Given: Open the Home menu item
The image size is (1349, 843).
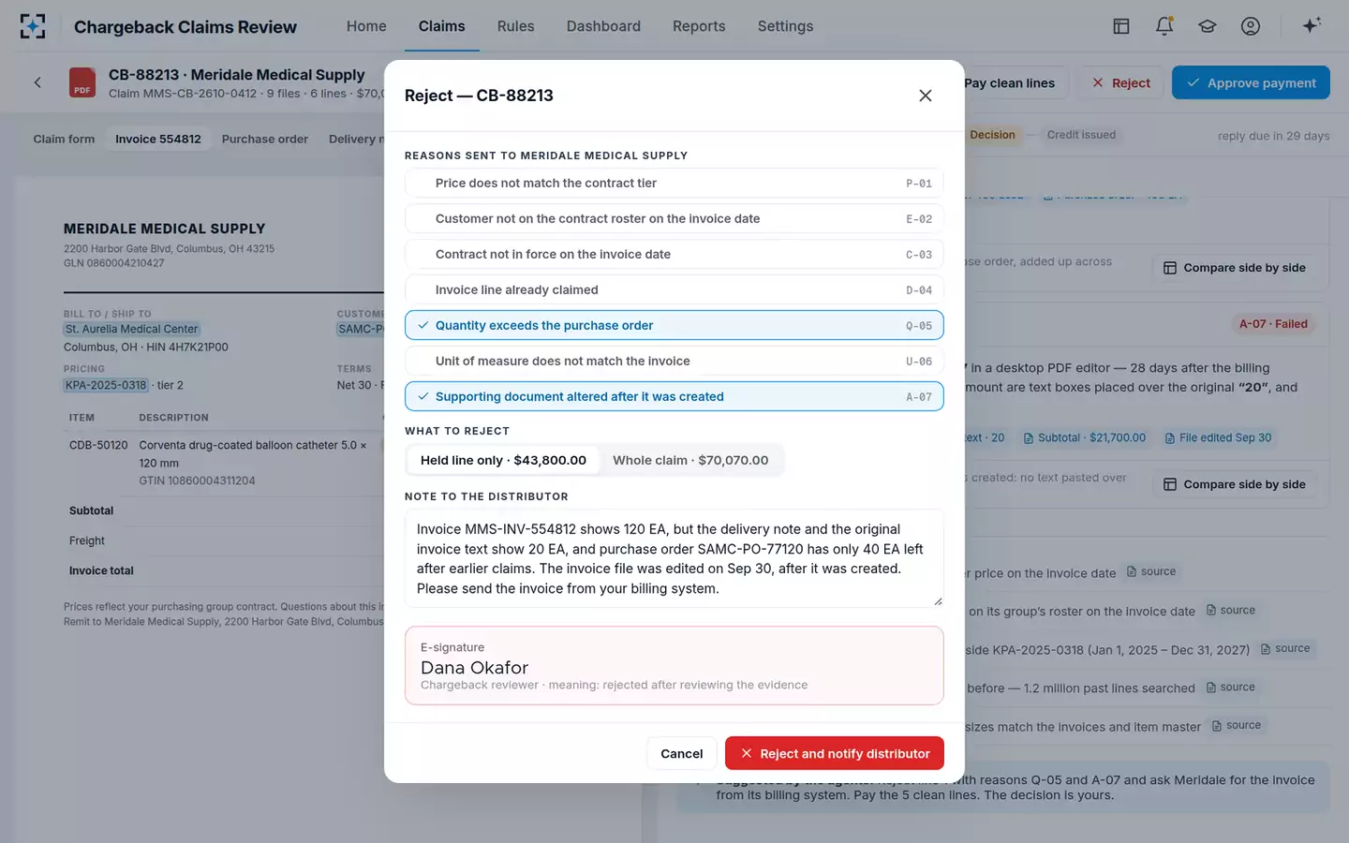Looking at the screenshot, I should 366,26.
